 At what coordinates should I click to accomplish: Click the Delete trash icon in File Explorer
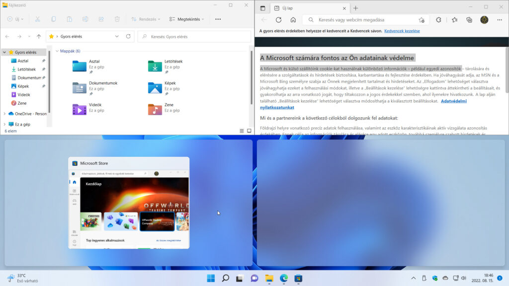(x=117, y=19)
